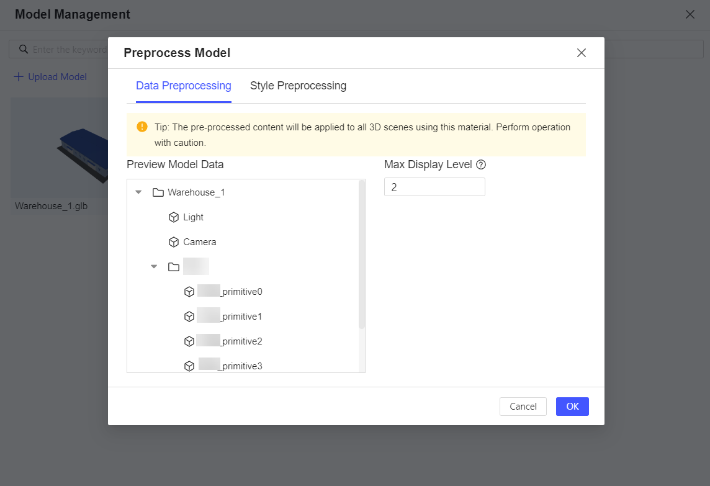
Task: Click the _primitive0 cube icon
Action: coord(189,292)
